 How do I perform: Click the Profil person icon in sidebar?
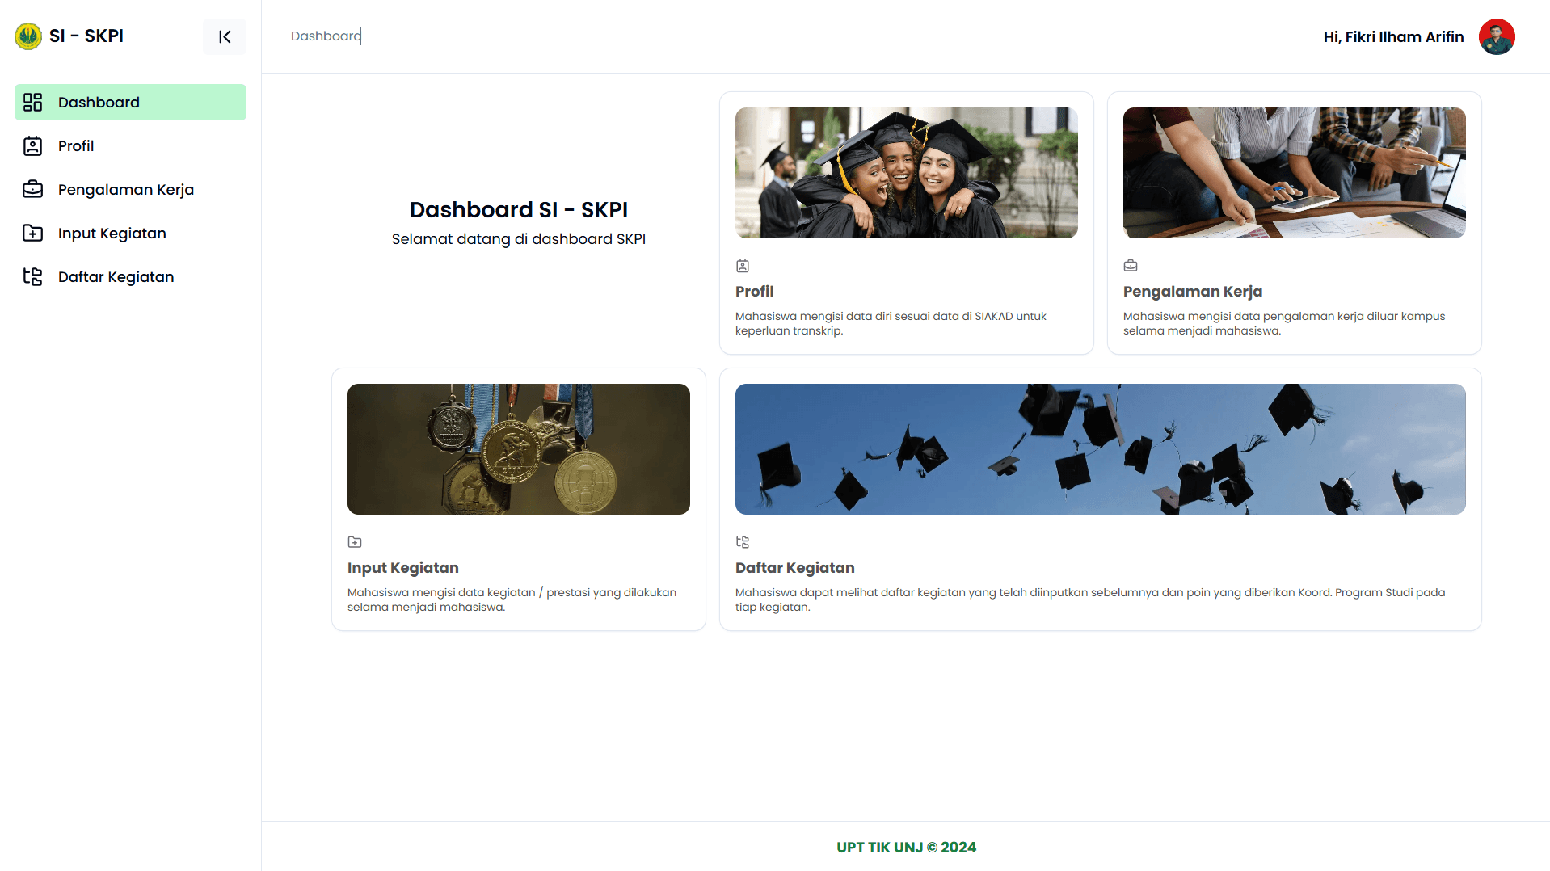pos(32,145)
